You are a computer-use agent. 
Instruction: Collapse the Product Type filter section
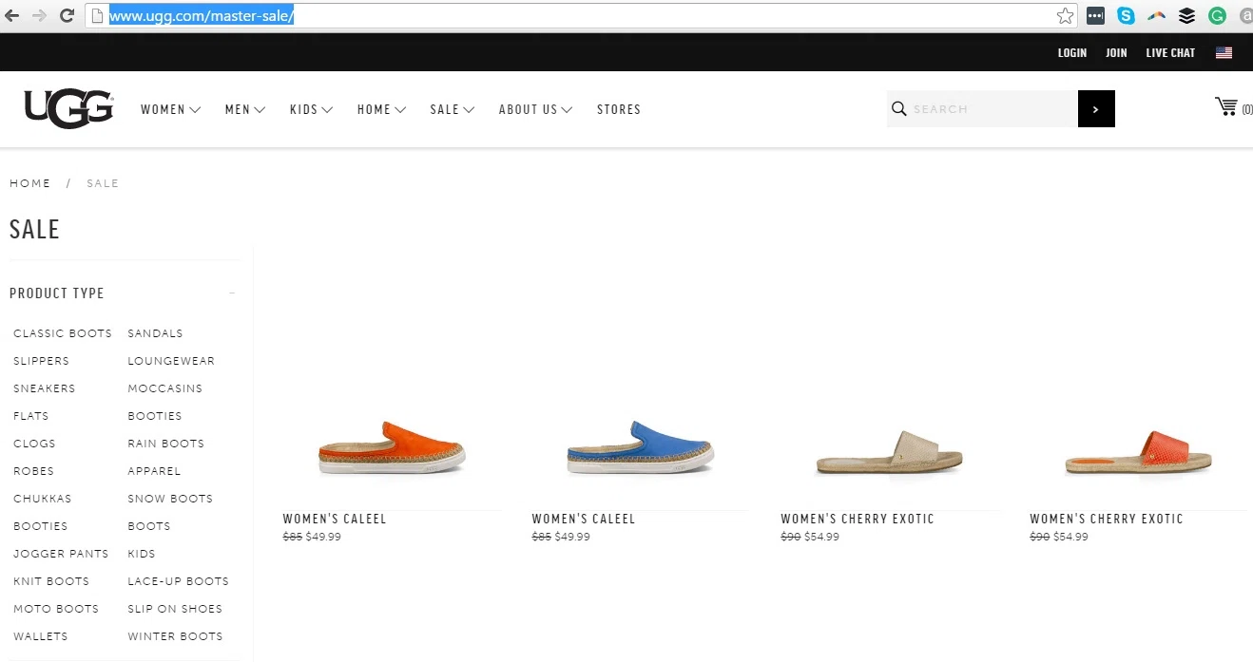point(232,293)
